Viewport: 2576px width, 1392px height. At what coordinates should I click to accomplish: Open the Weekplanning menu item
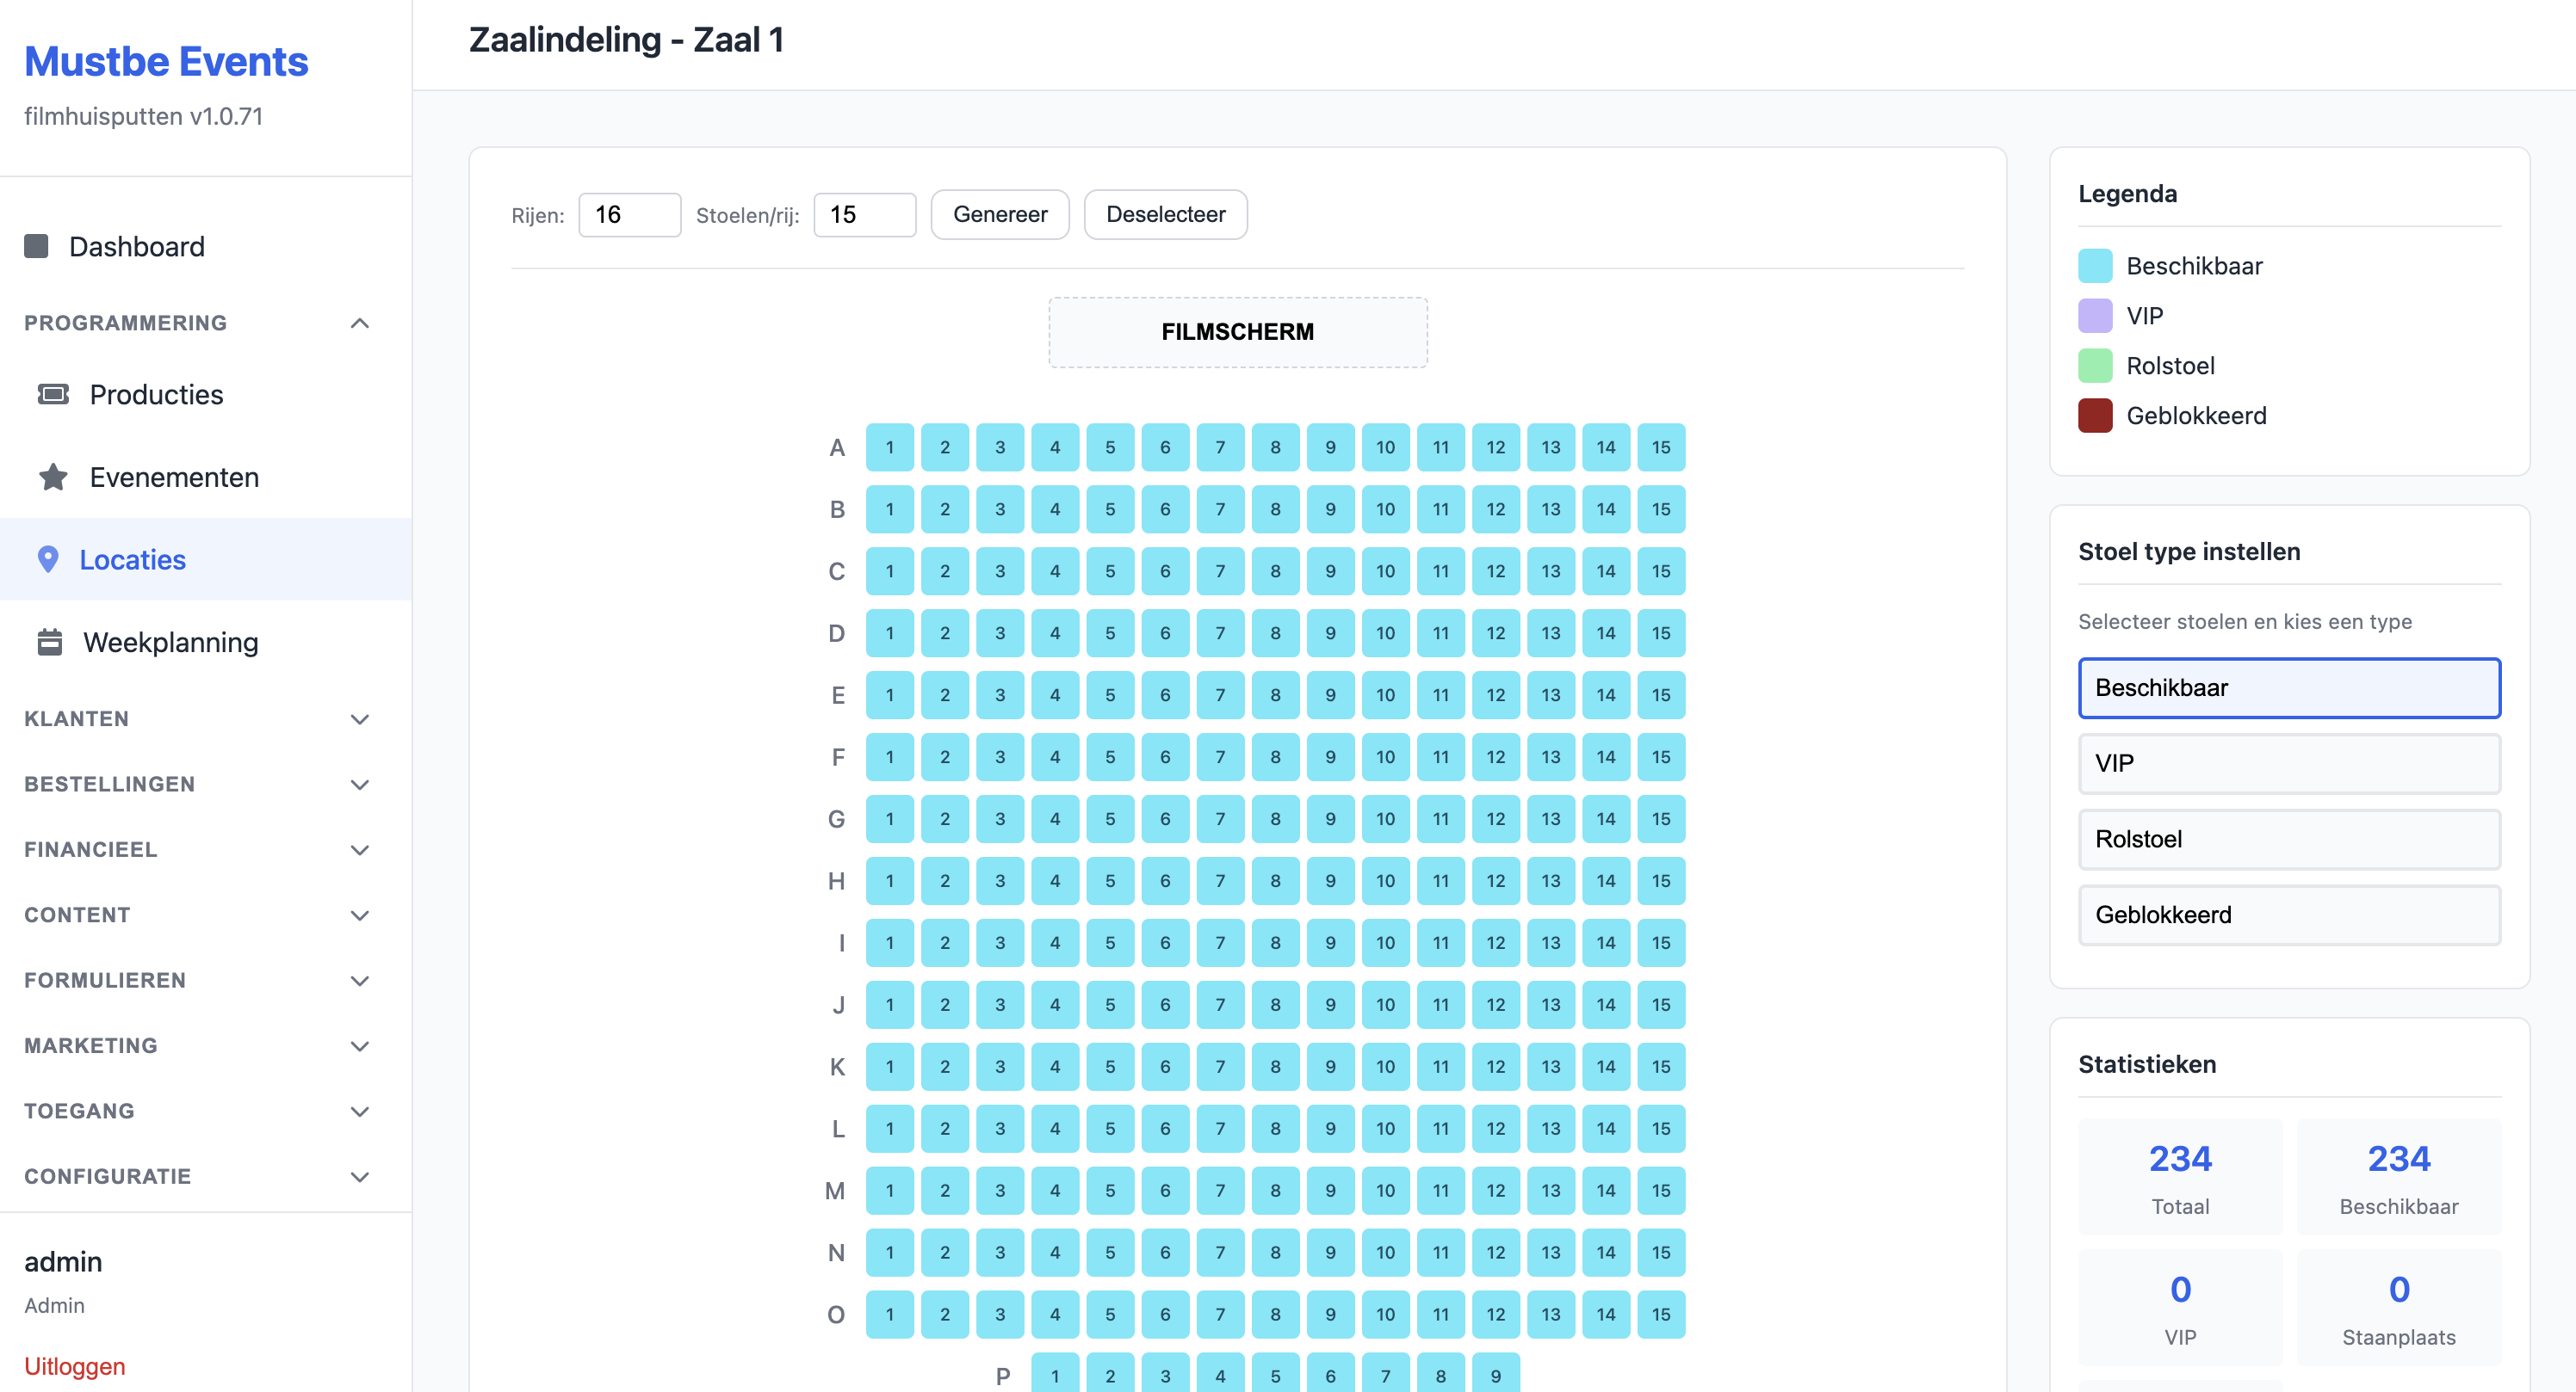pyautogui.click(x=171, y=643)
